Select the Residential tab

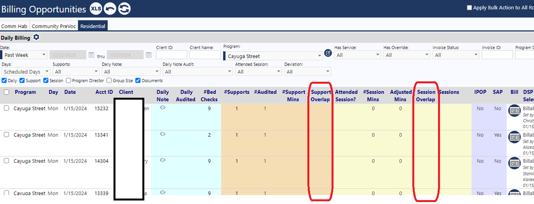click(x=93, y=26)
